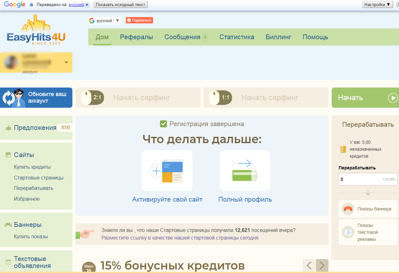Open the Сообщения tab
The image size is (399, 273).
(182, 37)
